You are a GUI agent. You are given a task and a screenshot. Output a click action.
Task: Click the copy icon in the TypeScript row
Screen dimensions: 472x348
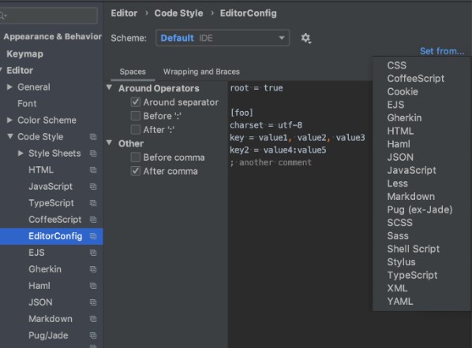[x=93, y=203]
